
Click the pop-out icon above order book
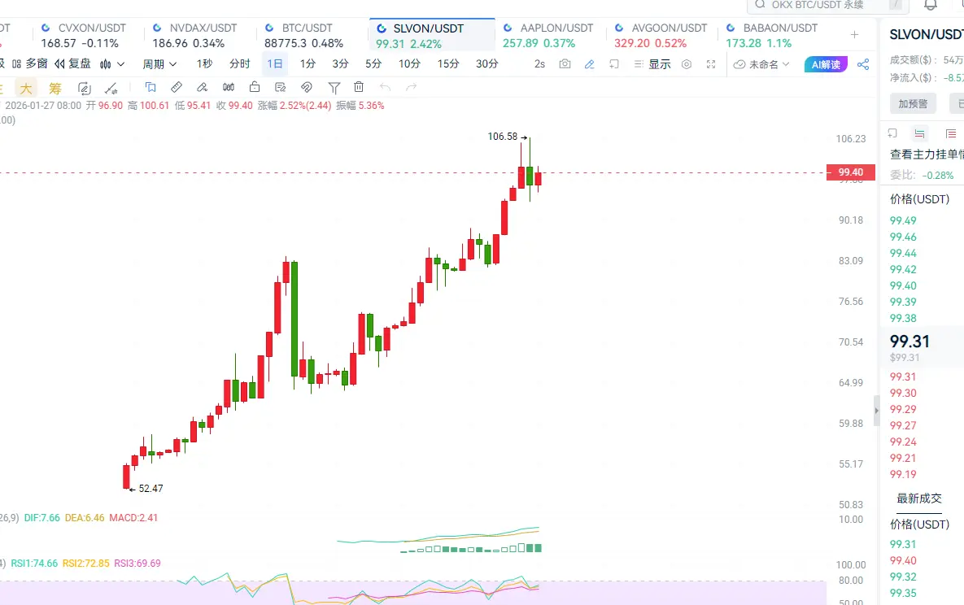(893, 133)
